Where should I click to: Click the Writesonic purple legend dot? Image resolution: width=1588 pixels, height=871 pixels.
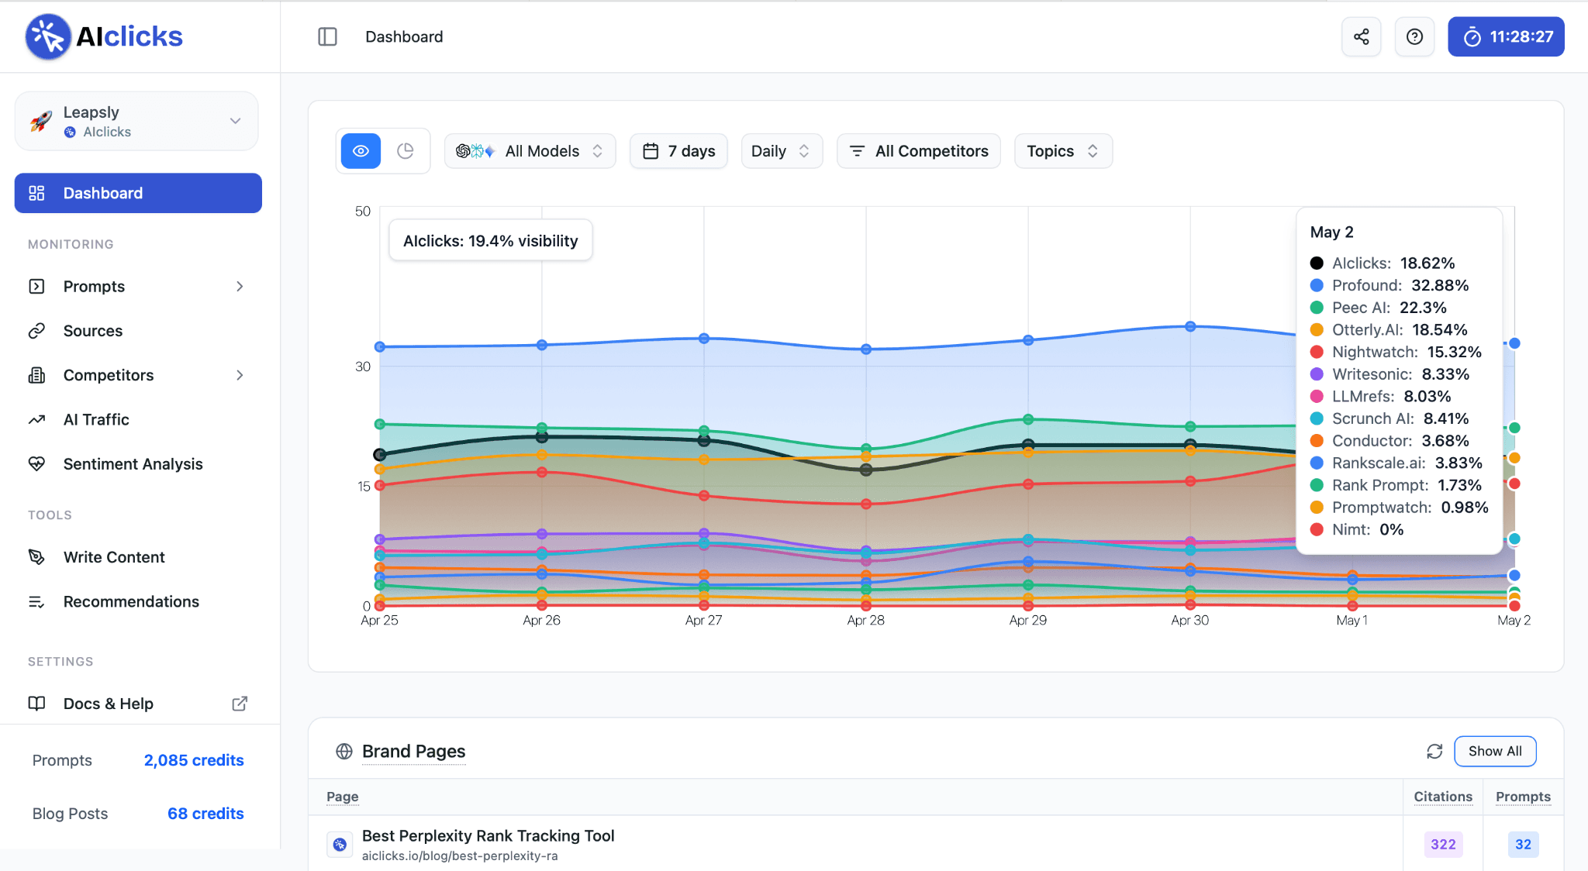pyautogui.click(x=1317, y=374)
